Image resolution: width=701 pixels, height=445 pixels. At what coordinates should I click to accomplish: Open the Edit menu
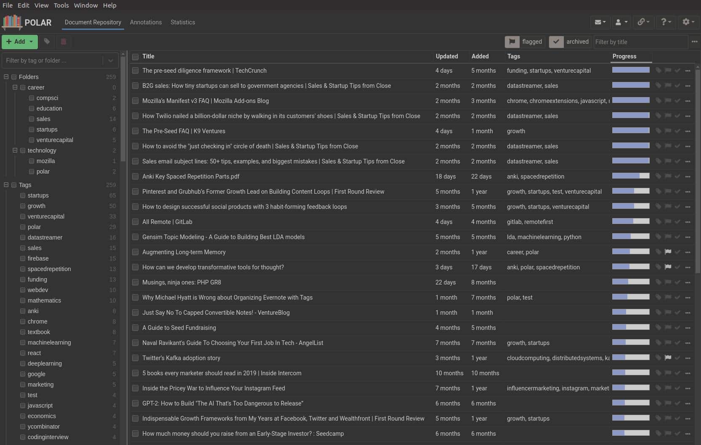click(24, 5)
